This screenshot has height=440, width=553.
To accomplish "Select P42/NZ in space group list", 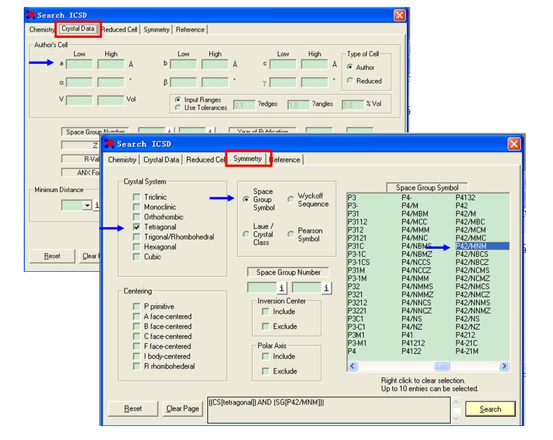I will coord(468,326).
